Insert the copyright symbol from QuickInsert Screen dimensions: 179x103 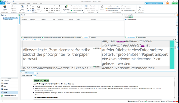tap(44, 8)
